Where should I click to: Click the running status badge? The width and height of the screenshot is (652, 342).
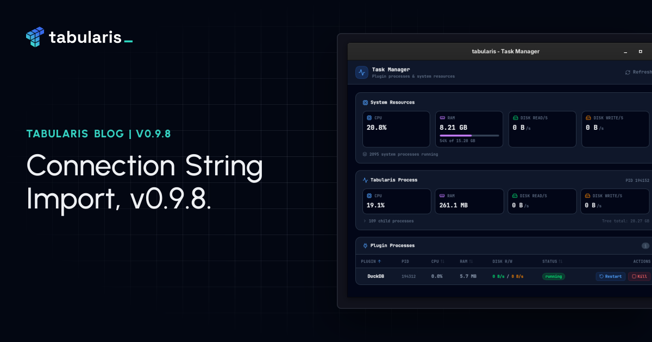tap(553, 276)
